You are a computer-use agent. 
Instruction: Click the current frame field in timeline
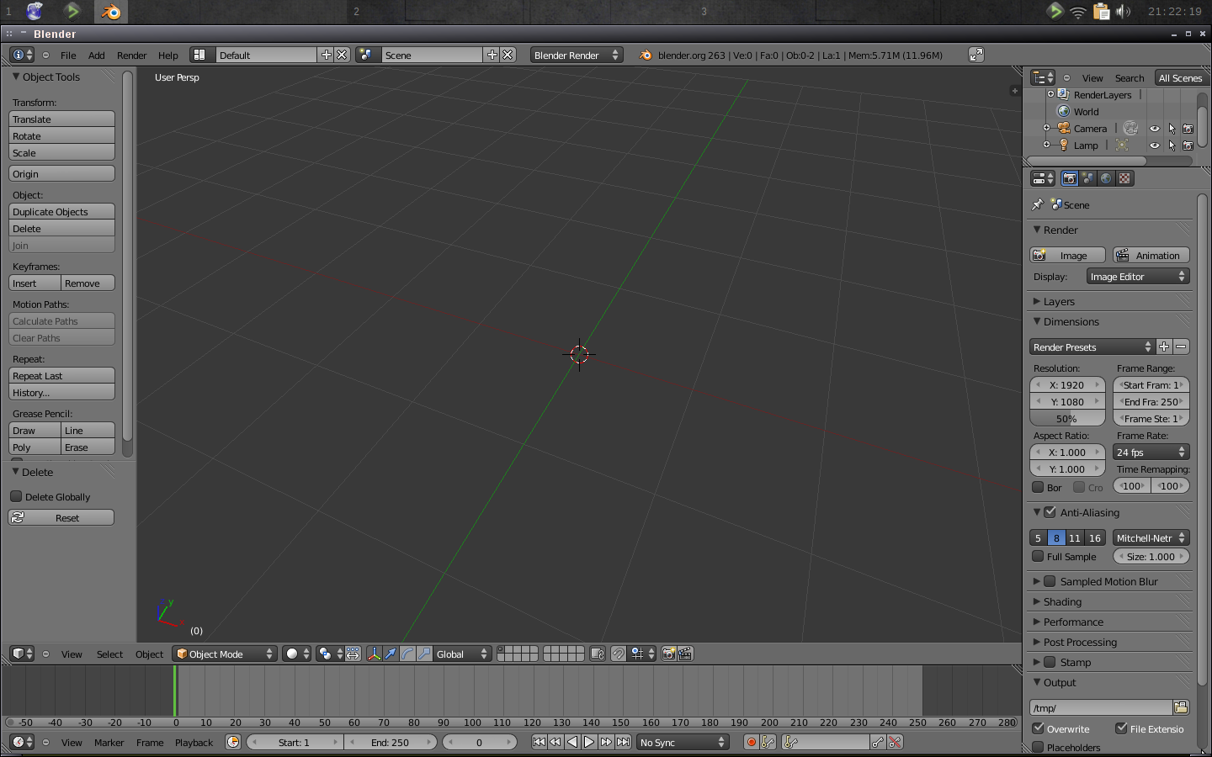[480, 742]
